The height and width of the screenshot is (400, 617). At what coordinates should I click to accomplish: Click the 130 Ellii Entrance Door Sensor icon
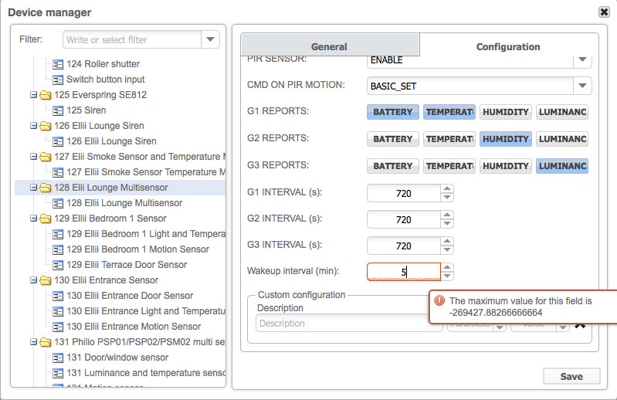58,296
